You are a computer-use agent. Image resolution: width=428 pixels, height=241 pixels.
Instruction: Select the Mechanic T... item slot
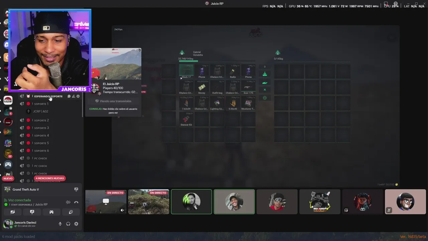click(248, 103)
